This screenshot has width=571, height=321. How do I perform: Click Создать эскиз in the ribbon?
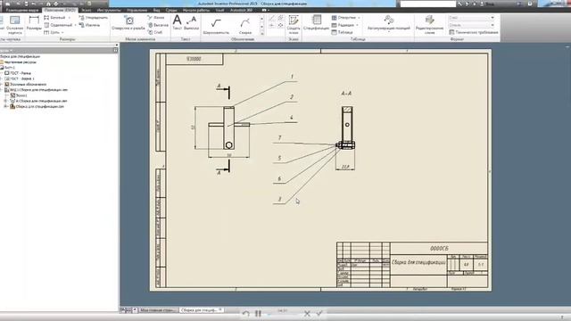click(294, 25)
